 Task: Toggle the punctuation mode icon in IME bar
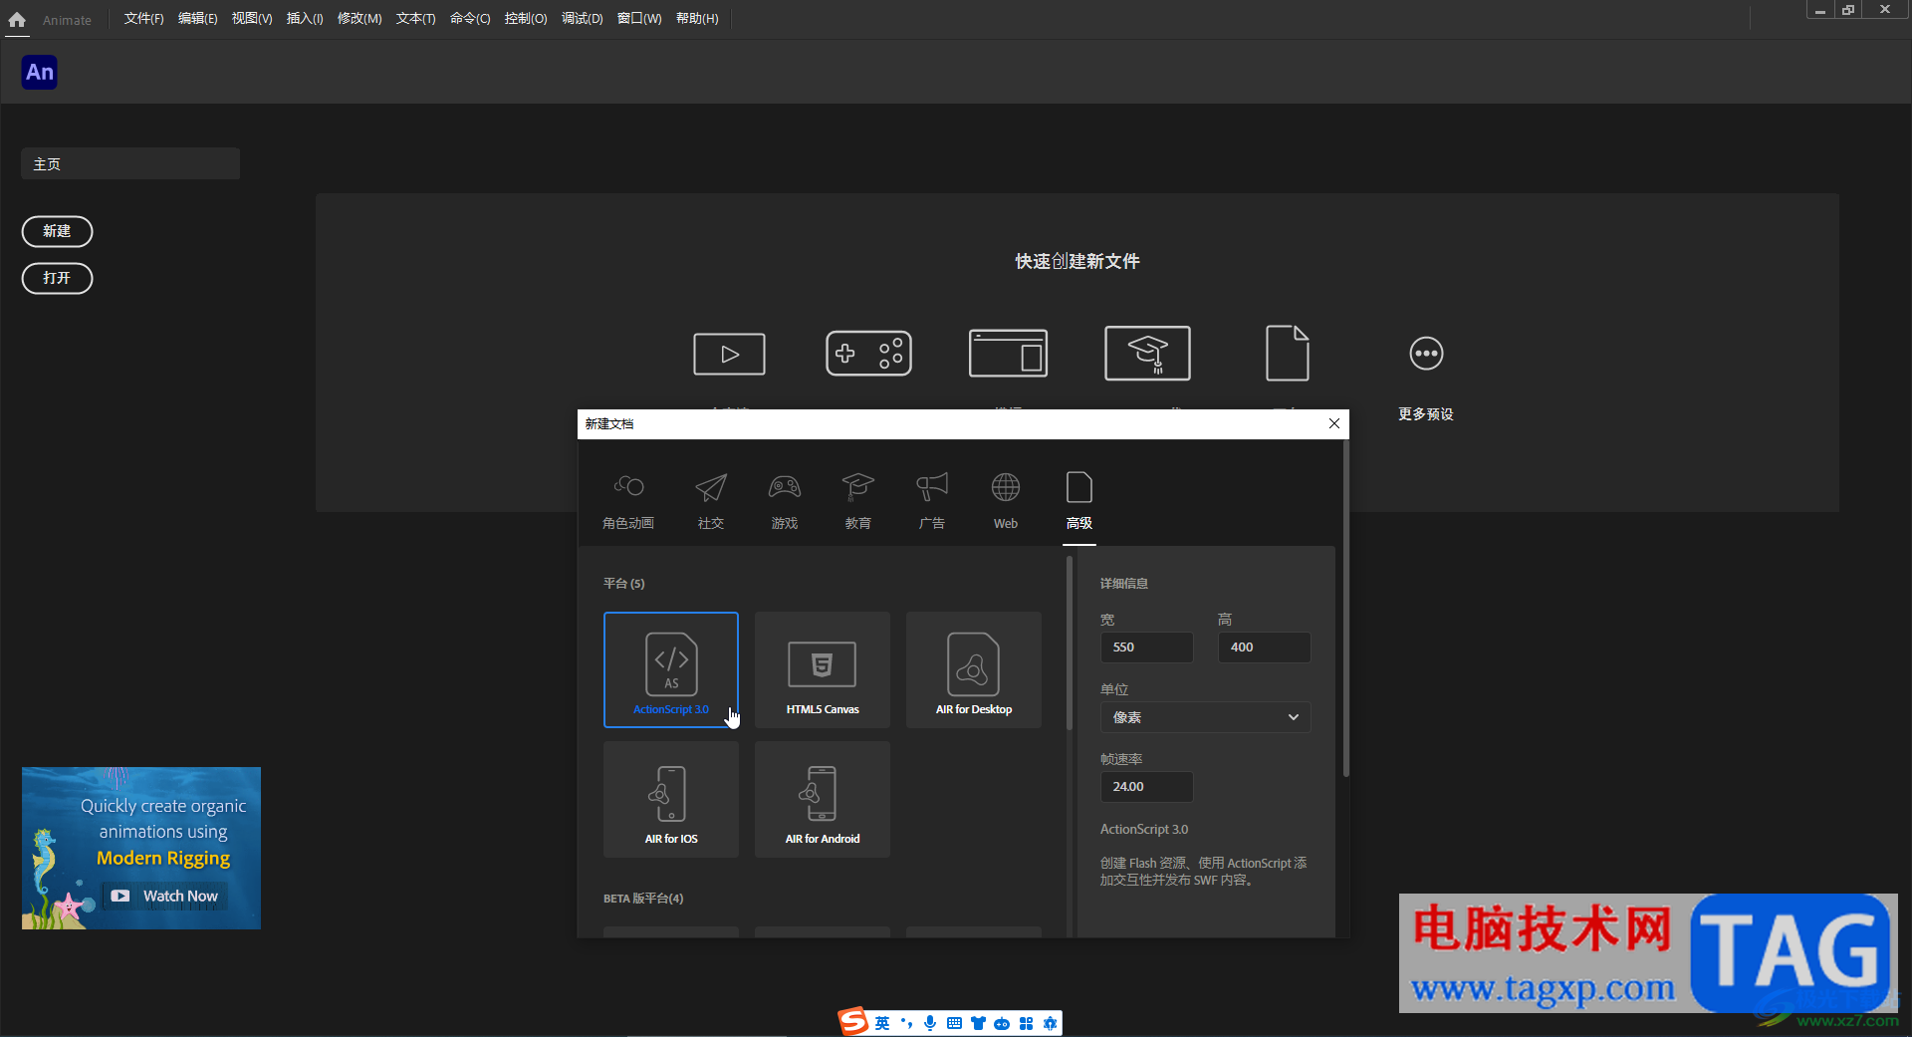pyautogui.click(x=906, y=1023)
